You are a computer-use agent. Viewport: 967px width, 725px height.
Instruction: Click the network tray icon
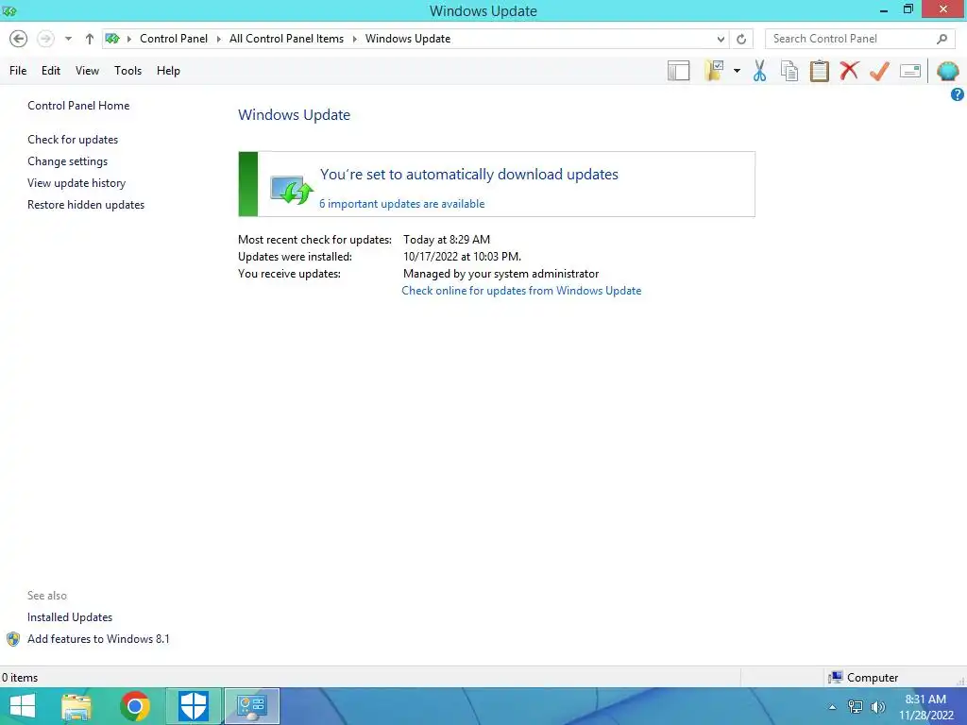point(855,707)
